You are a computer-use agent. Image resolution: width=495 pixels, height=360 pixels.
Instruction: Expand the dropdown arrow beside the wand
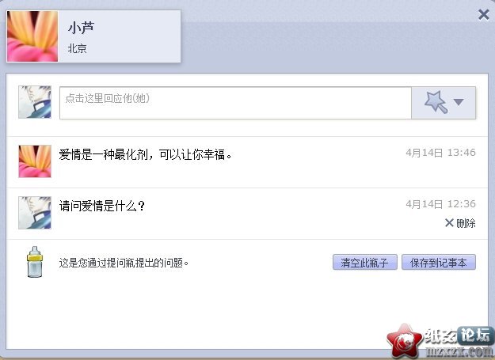[459, 102]
